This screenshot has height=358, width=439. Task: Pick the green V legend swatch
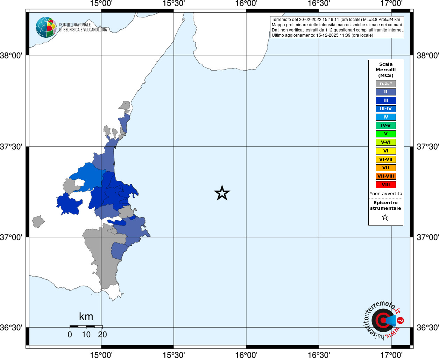[385, 134]
